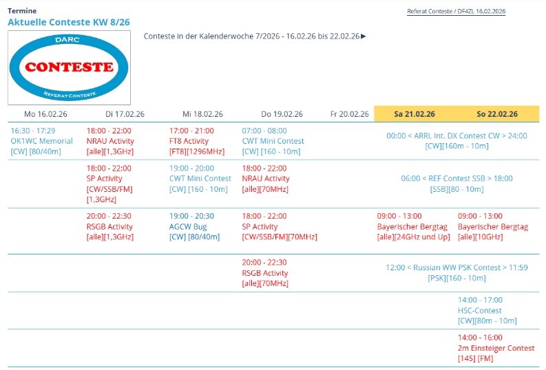Select the Sa 21.02.26 column header
This screenshot has height=370, width=546.
(x=414, y=113)
